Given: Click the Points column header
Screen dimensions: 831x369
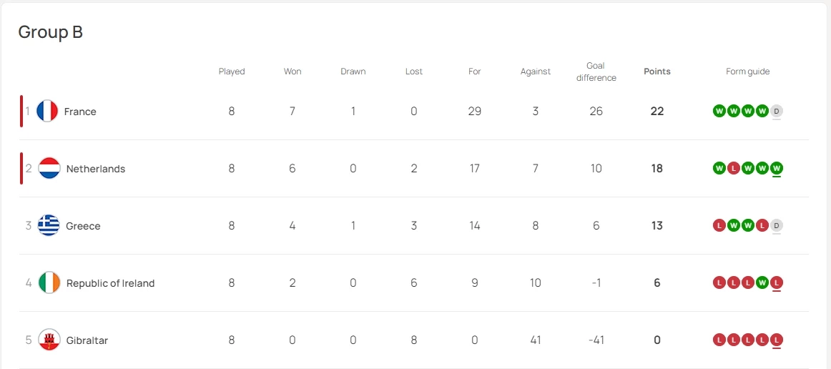Looking at the screenshot, I should (x=657, y=72).
